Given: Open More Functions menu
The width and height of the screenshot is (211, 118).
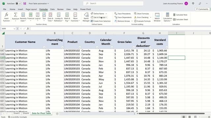Looking at the screenshot, I should 75,17.
